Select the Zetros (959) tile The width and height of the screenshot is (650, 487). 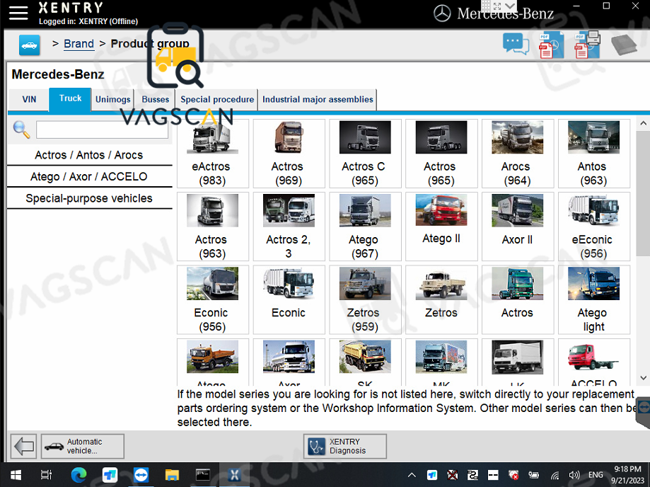(x=365, y=299)
